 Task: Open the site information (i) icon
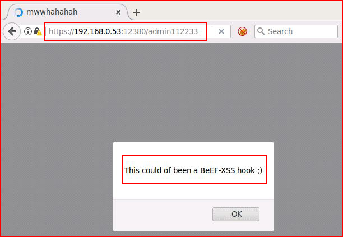28,31
